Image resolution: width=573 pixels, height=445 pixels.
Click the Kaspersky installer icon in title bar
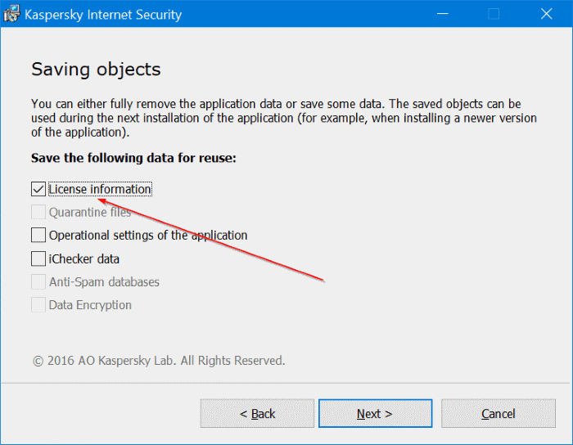(x=11, y=15)
